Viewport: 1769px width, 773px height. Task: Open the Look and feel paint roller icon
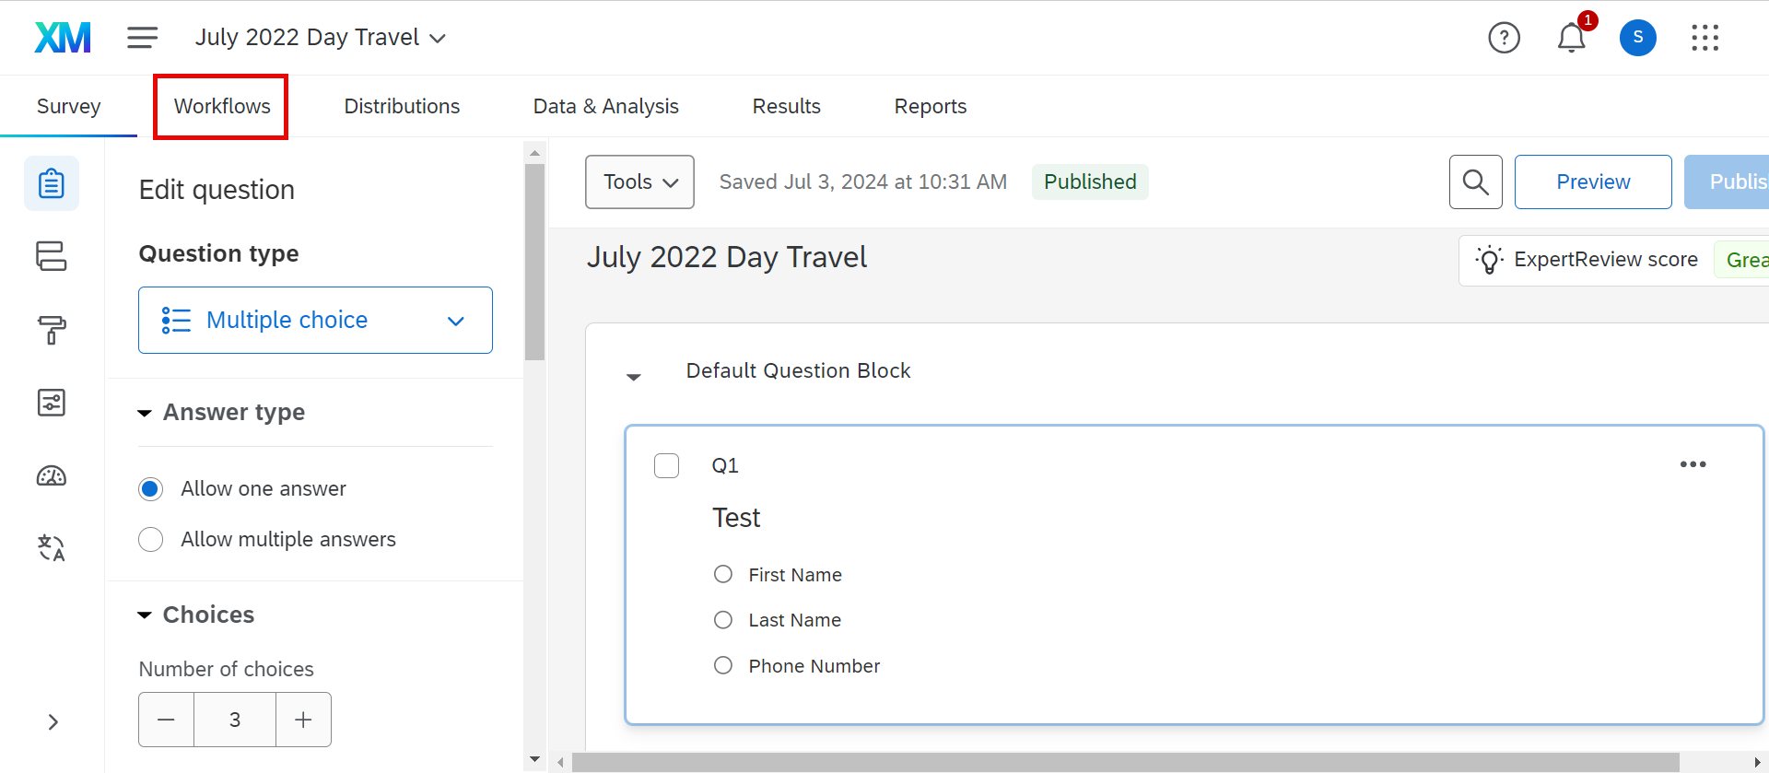(52, 329)
